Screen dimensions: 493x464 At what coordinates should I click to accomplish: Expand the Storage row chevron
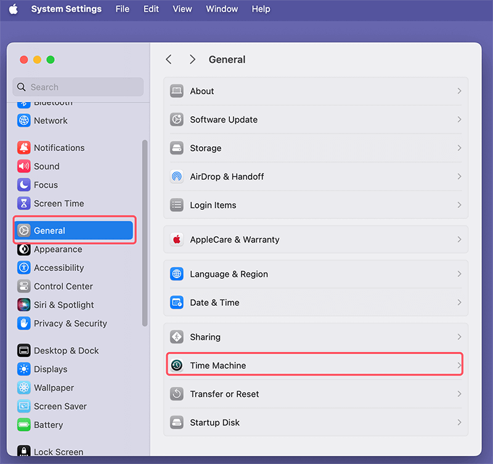pyautogui.click(x=459, y=148)
